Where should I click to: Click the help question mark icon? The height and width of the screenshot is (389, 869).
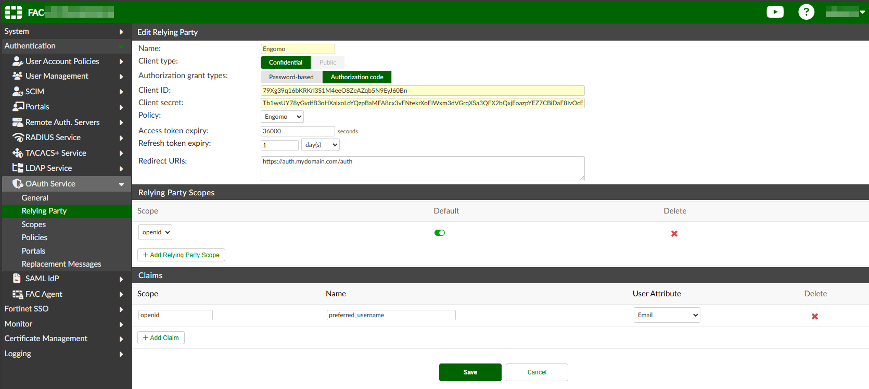tap(806, 12)
